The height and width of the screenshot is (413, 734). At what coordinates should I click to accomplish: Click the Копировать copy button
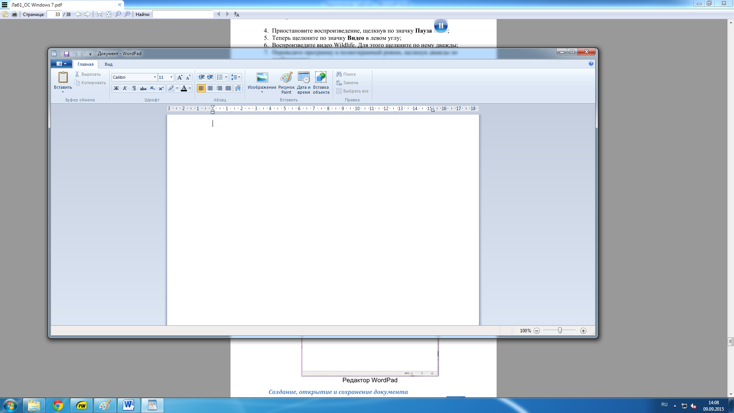point(90,83)
